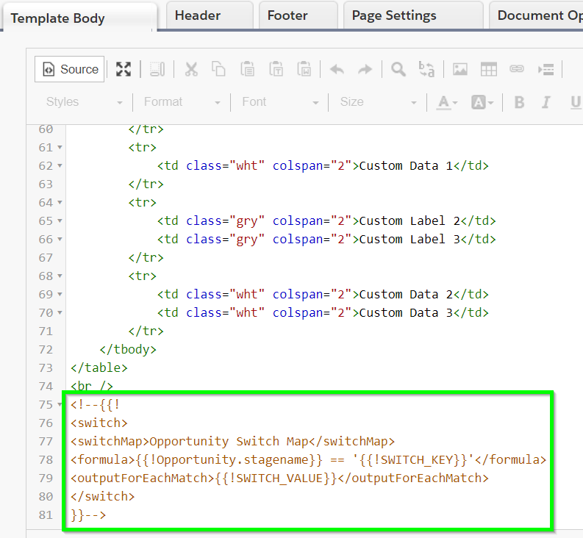This screenshot has width=583, height=538.
Task: Collapse code fold at line 70
Action: tap(60, 313)
